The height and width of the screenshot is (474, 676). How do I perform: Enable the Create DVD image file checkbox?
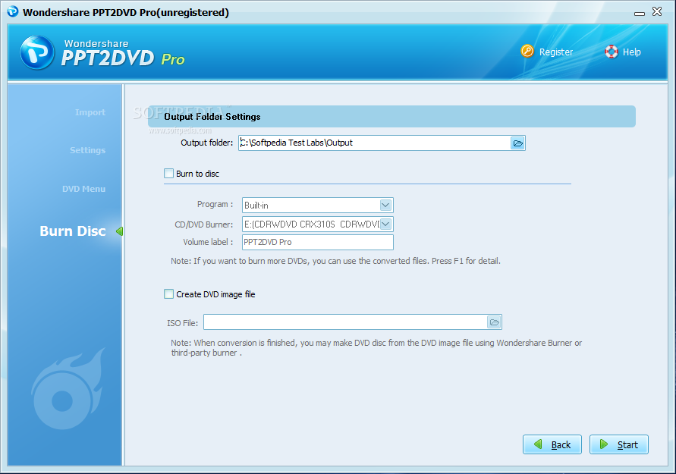(x=168, y=294)
